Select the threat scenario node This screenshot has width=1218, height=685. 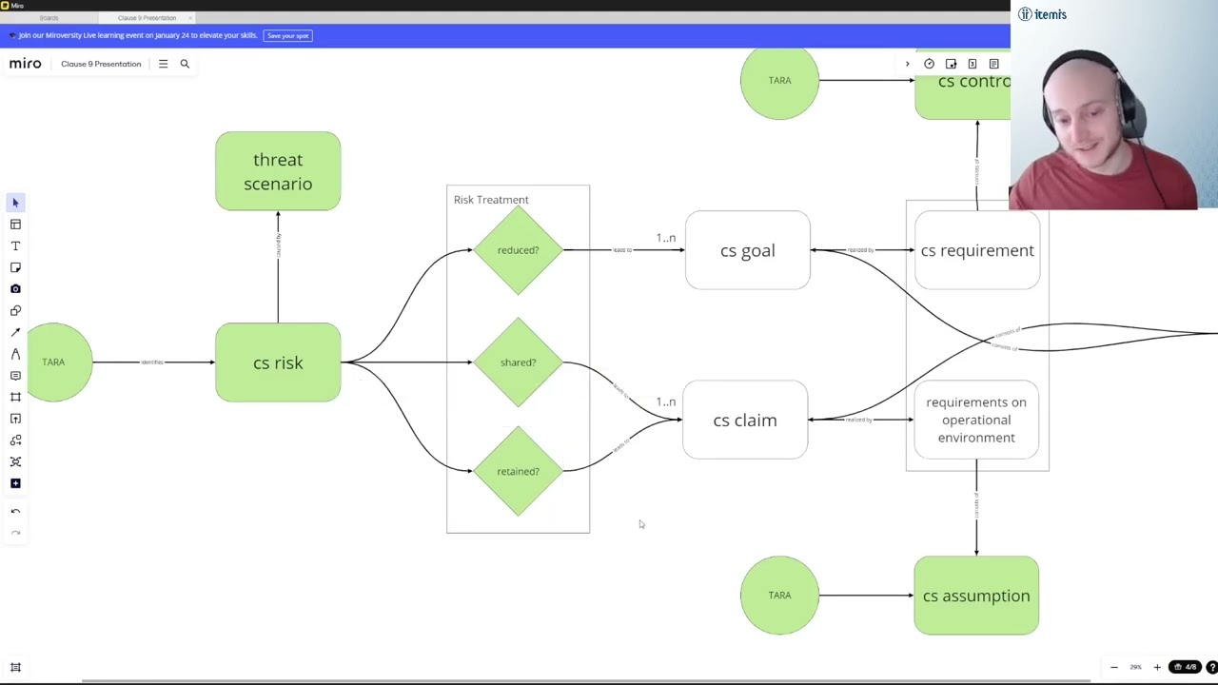pyautogui.click(x=278, y=171)
